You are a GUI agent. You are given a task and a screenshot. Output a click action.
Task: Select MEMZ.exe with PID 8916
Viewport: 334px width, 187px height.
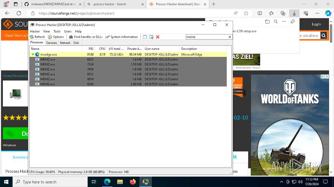tap(128, 79)
